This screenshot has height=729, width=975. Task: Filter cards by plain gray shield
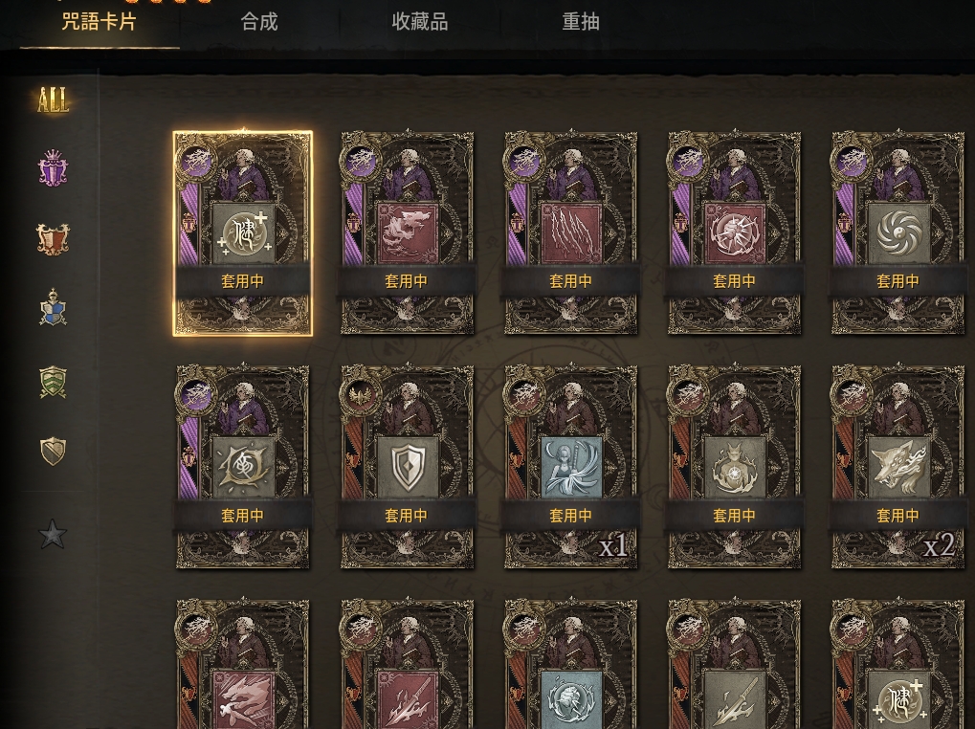[53, 452]
